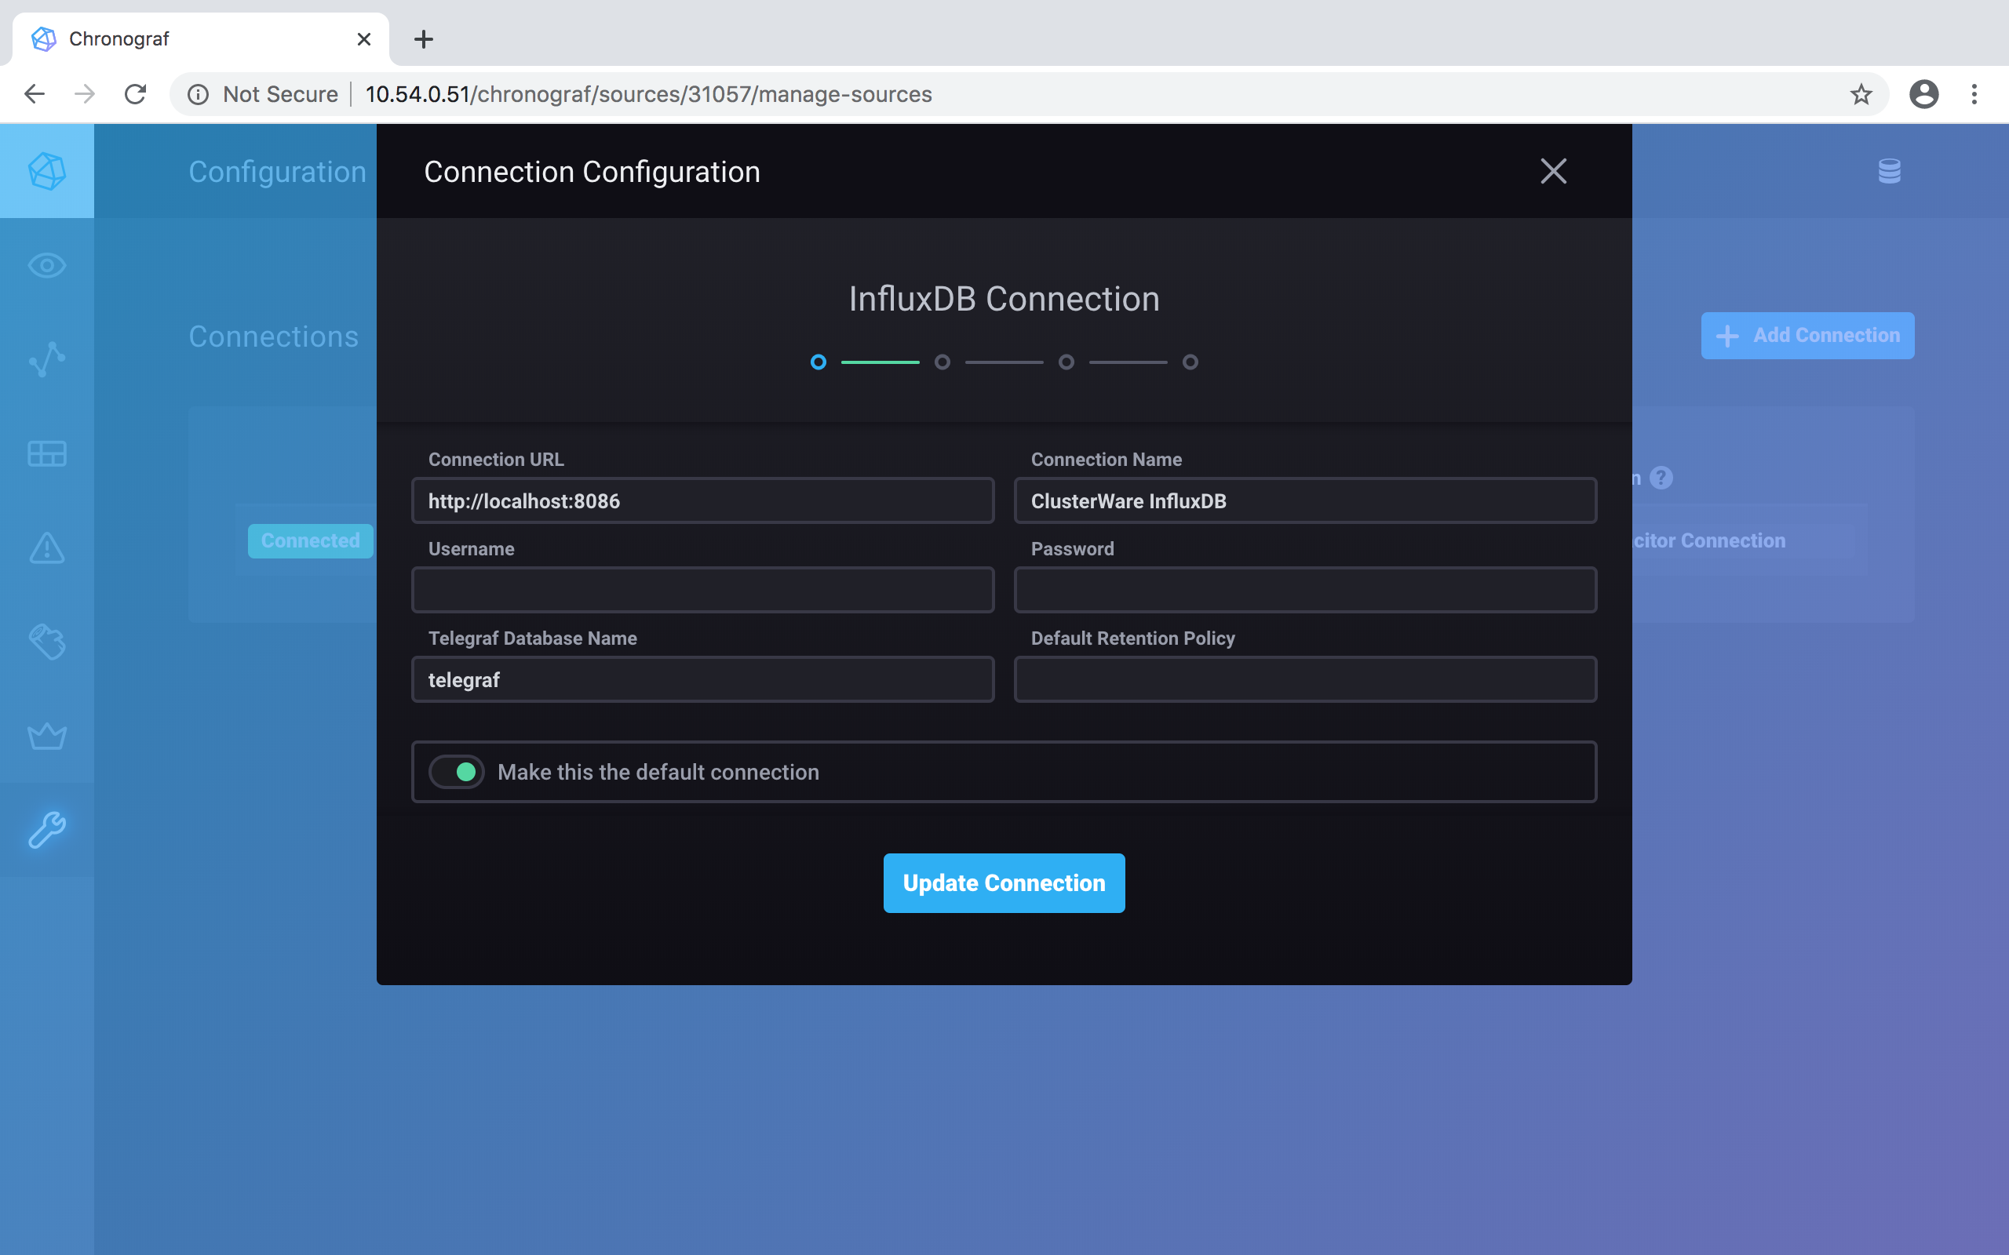Toggle Make this the default connection
The width and height of the screenshot is (2009, 1255).
tap(457, 772)
